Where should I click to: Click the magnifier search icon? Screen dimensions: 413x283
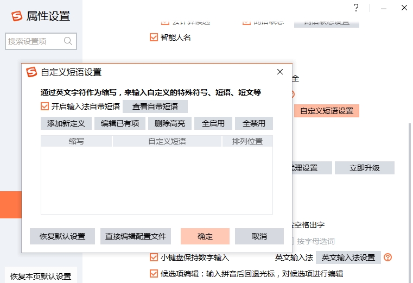point(68,41)
